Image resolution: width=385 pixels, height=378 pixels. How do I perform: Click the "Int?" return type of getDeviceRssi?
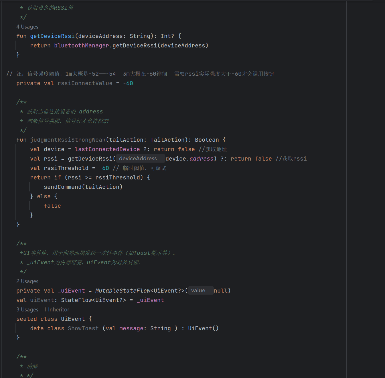pyautogui.click(x=167, y=36)
